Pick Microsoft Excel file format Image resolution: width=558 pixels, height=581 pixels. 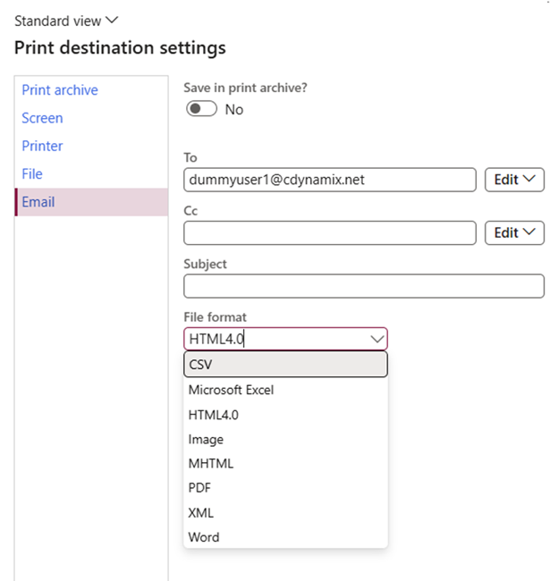[x=285, y=390]
